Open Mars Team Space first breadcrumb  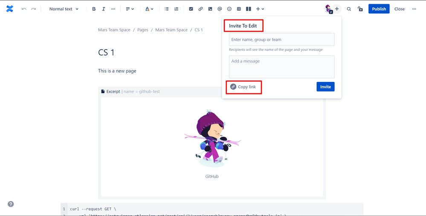(x=114, y=30)
